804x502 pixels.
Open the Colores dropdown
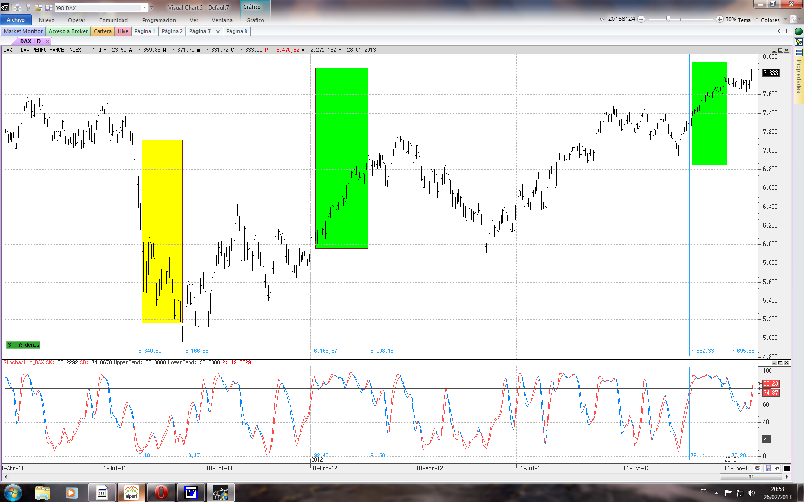click(x=773, y=20)
